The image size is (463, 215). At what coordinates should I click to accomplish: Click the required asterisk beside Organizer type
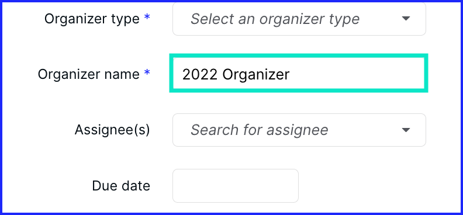[x=147, y=18]
